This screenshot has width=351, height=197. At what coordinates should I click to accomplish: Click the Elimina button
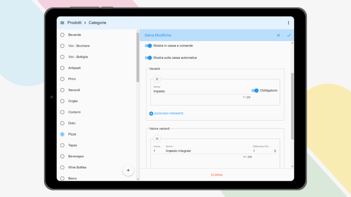coord(217,175)
